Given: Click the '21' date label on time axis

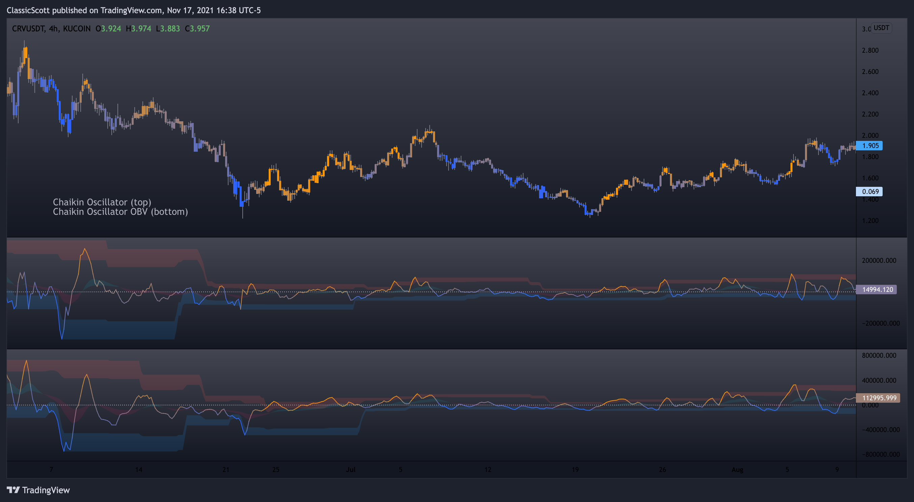Looking at the screenshot, I should pos(226,469).
